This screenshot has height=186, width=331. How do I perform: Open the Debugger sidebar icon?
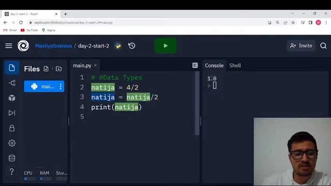point(12,113)
